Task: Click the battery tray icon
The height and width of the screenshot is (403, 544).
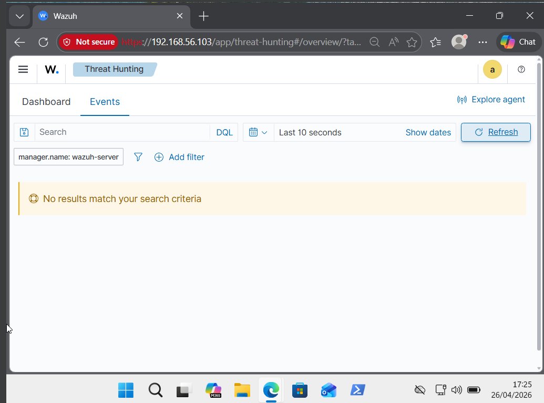Action: (x=474, y=390)
